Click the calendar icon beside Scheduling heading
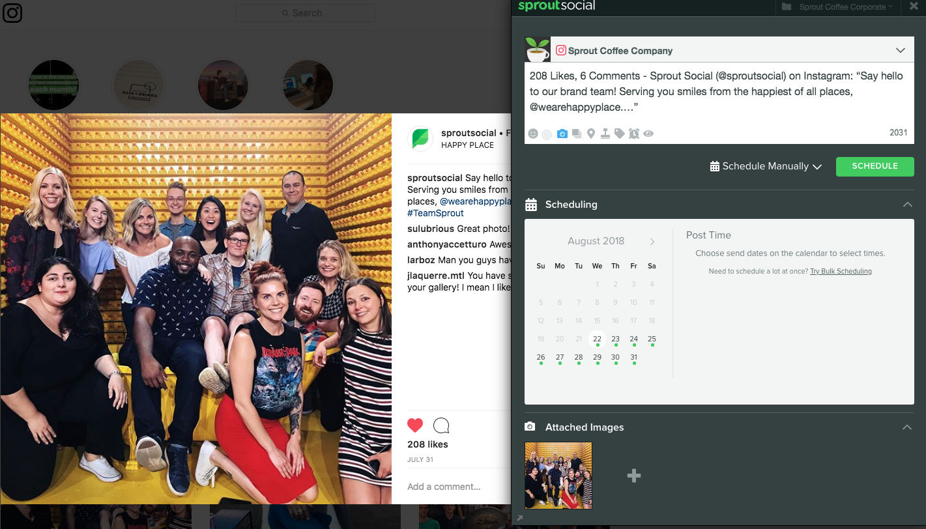This screenshot has width=926, height=529. pyautogui.click(x=531, y=205)
